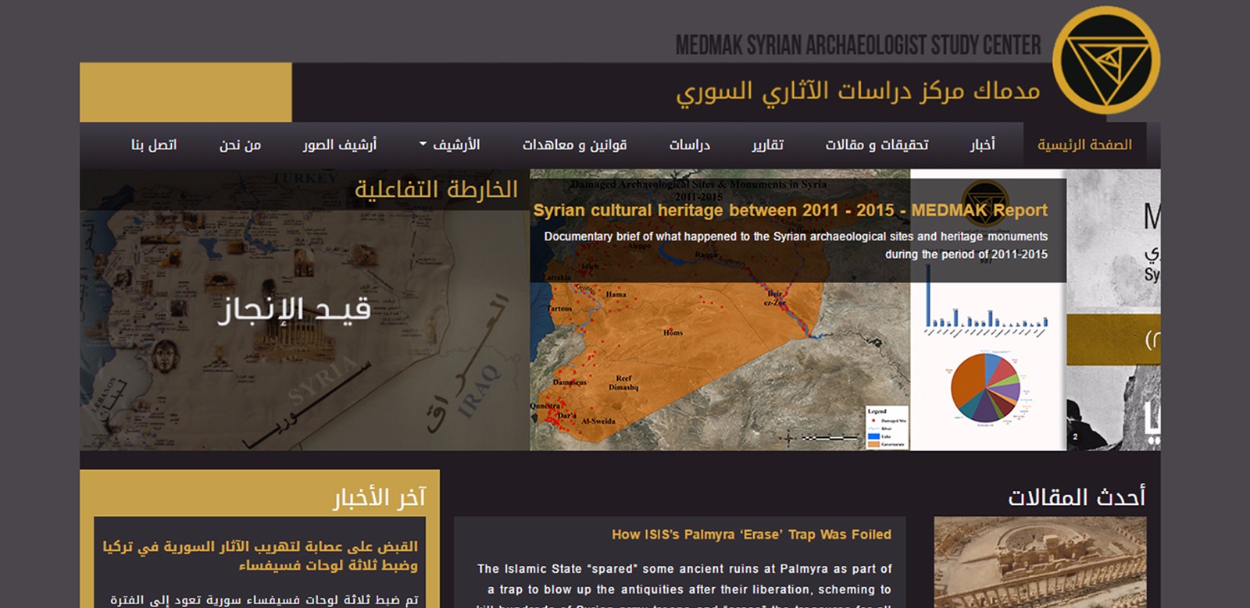This screenshot has height=608, width=1250.
Task: Click the documentary brief description text
Action: point(796,245)
